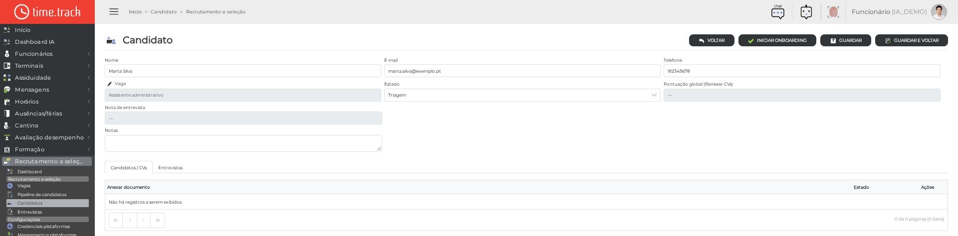Expand the Mensagens menu chevron

[x=89, y=90]
